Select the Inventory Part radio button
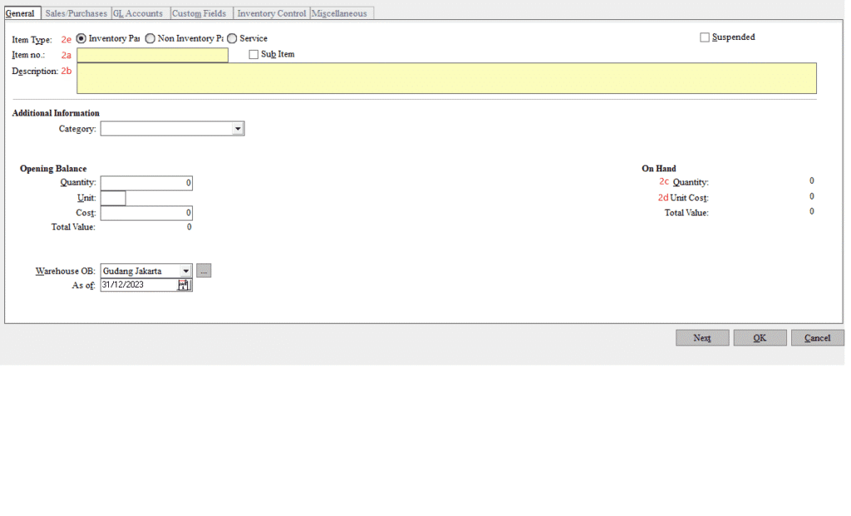 [81, 38]
